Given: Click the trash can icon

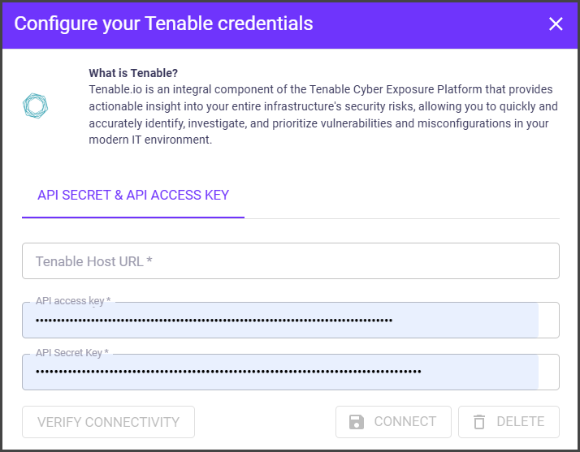Looking at the screenshot, I should point(479,422).
